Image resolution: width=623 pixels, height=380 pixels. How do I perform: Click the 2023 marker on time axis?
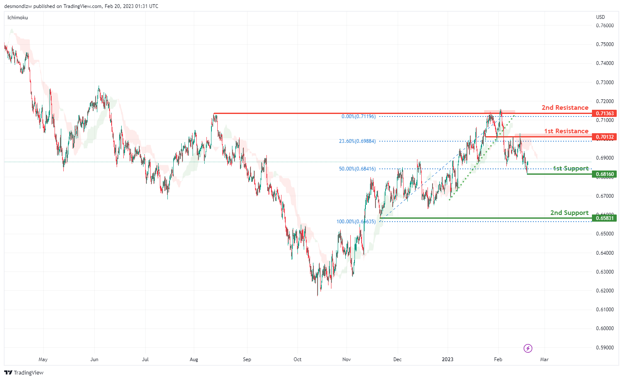(x=448, y=359)
